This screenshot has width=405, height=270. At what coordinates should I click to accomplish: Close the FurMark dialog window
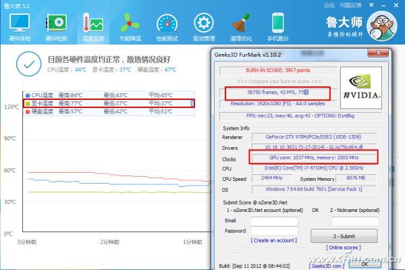click(x=378, y=53)
